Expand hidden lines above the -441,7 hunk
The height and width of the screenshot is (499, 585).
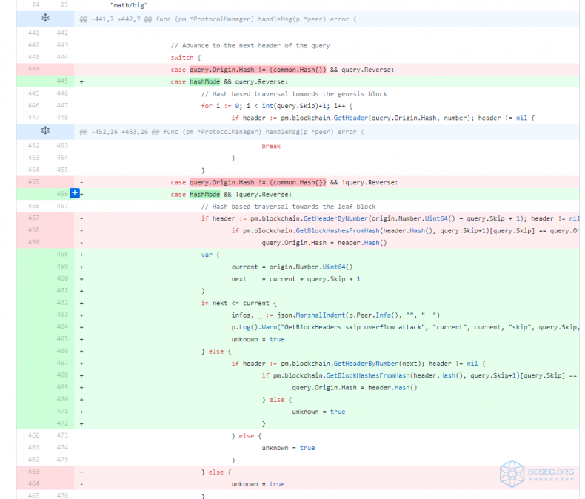[45, 18]
